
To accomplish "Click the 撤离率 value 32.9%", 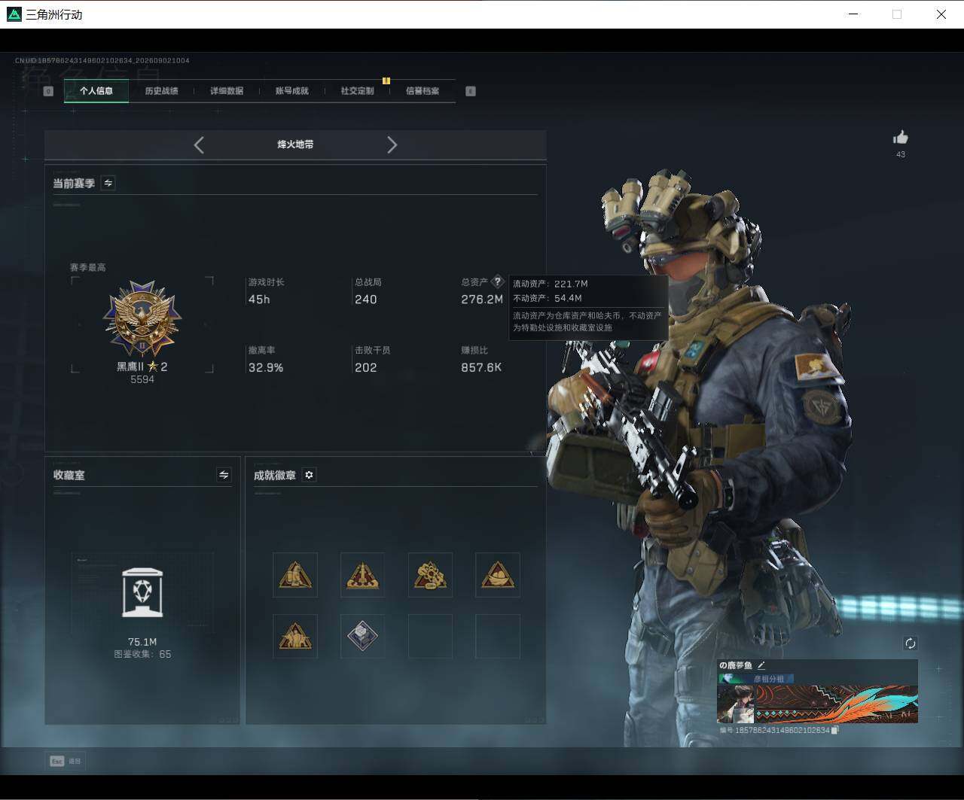I will point(266,368).
